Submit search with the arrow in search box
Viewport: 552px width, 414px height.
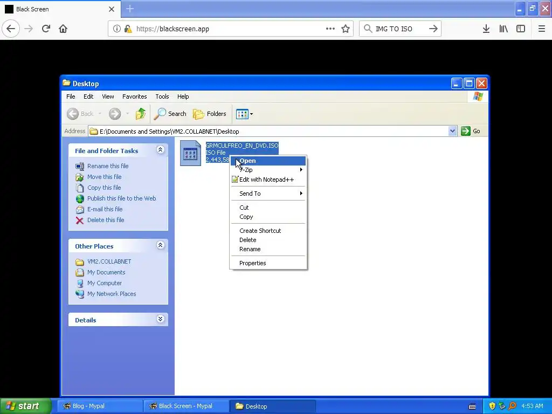[433, 29]
